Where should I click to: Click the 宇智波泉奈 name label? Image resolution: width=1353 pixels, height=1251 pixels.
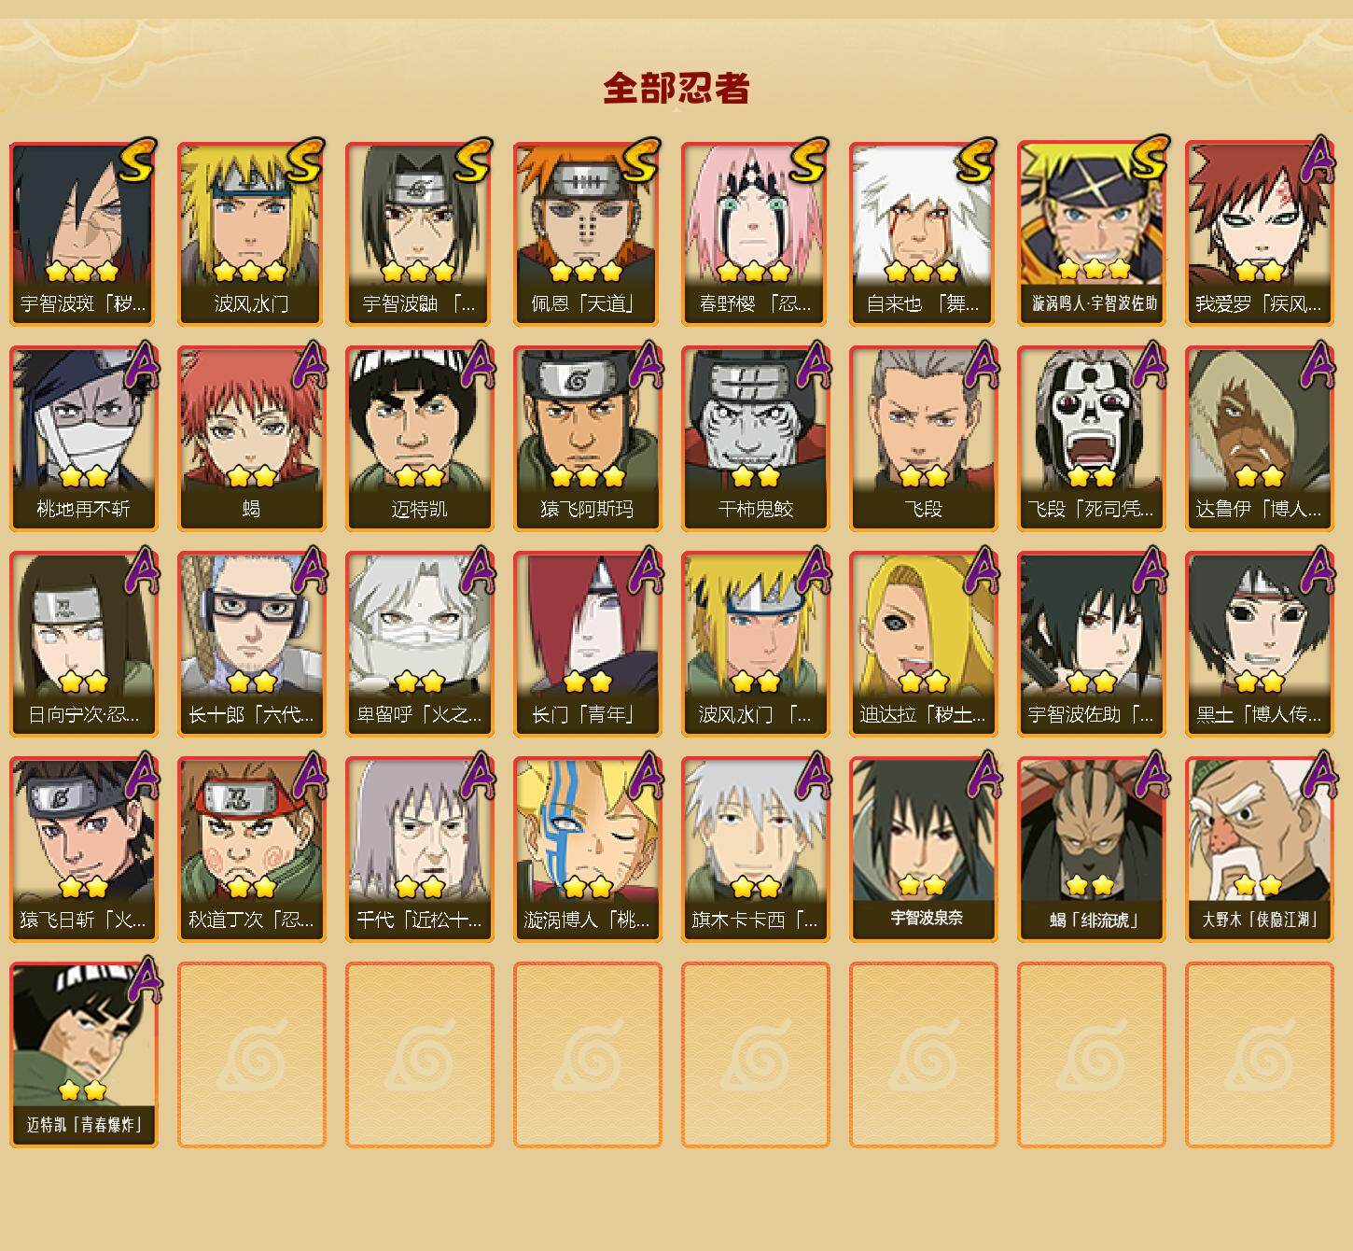924,919
